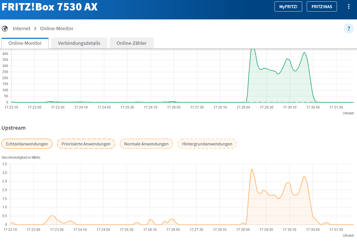
Task: Switch to the Verbindungsdetails tab
Action: tap(79, 43)
